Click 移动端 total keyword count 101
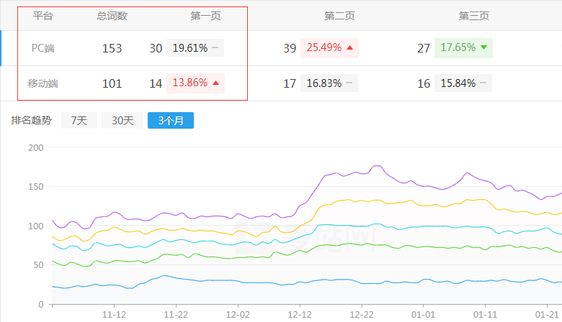The width and height of the screenshot is (562, 322). (112, 83)
